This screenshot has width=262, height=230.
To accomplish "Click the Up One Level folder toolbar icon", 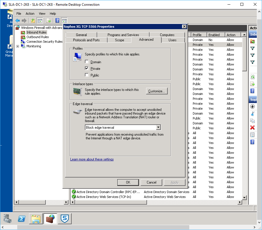I will [33, 20].
